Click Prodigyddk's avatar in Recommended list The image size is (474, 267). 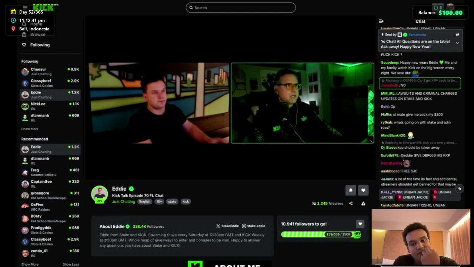(25, 230)
